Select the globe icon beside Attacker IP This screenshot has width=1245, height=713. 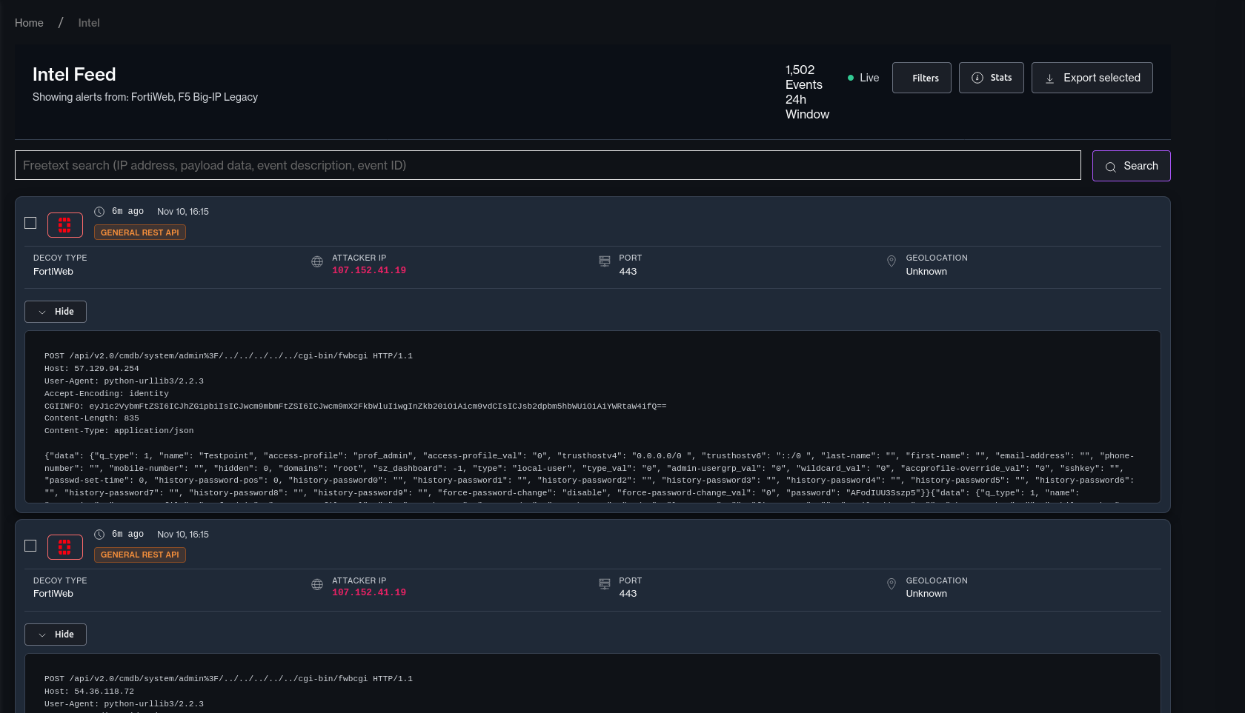(x=317, y=261)
